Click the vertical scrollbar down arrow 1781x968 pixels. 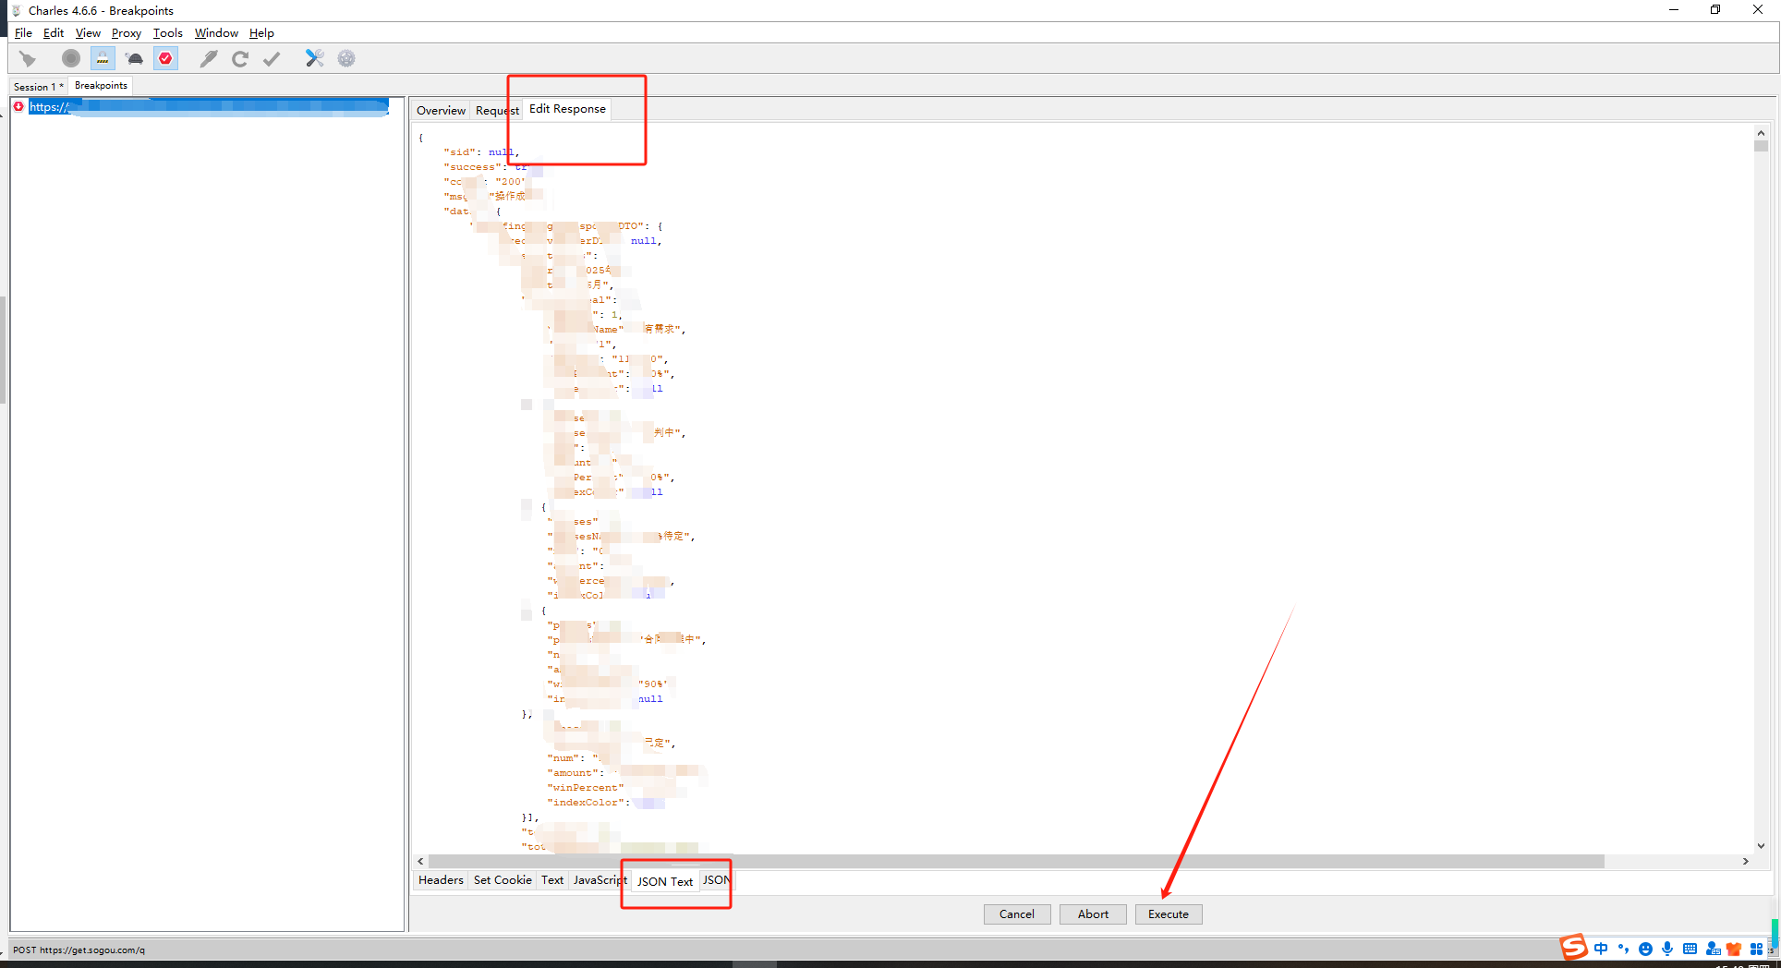(x=1761, y=846)
